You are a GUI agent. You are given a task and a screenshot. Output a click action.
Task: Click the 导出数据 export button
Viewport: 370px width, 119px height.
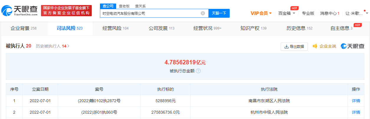(294, 46)
